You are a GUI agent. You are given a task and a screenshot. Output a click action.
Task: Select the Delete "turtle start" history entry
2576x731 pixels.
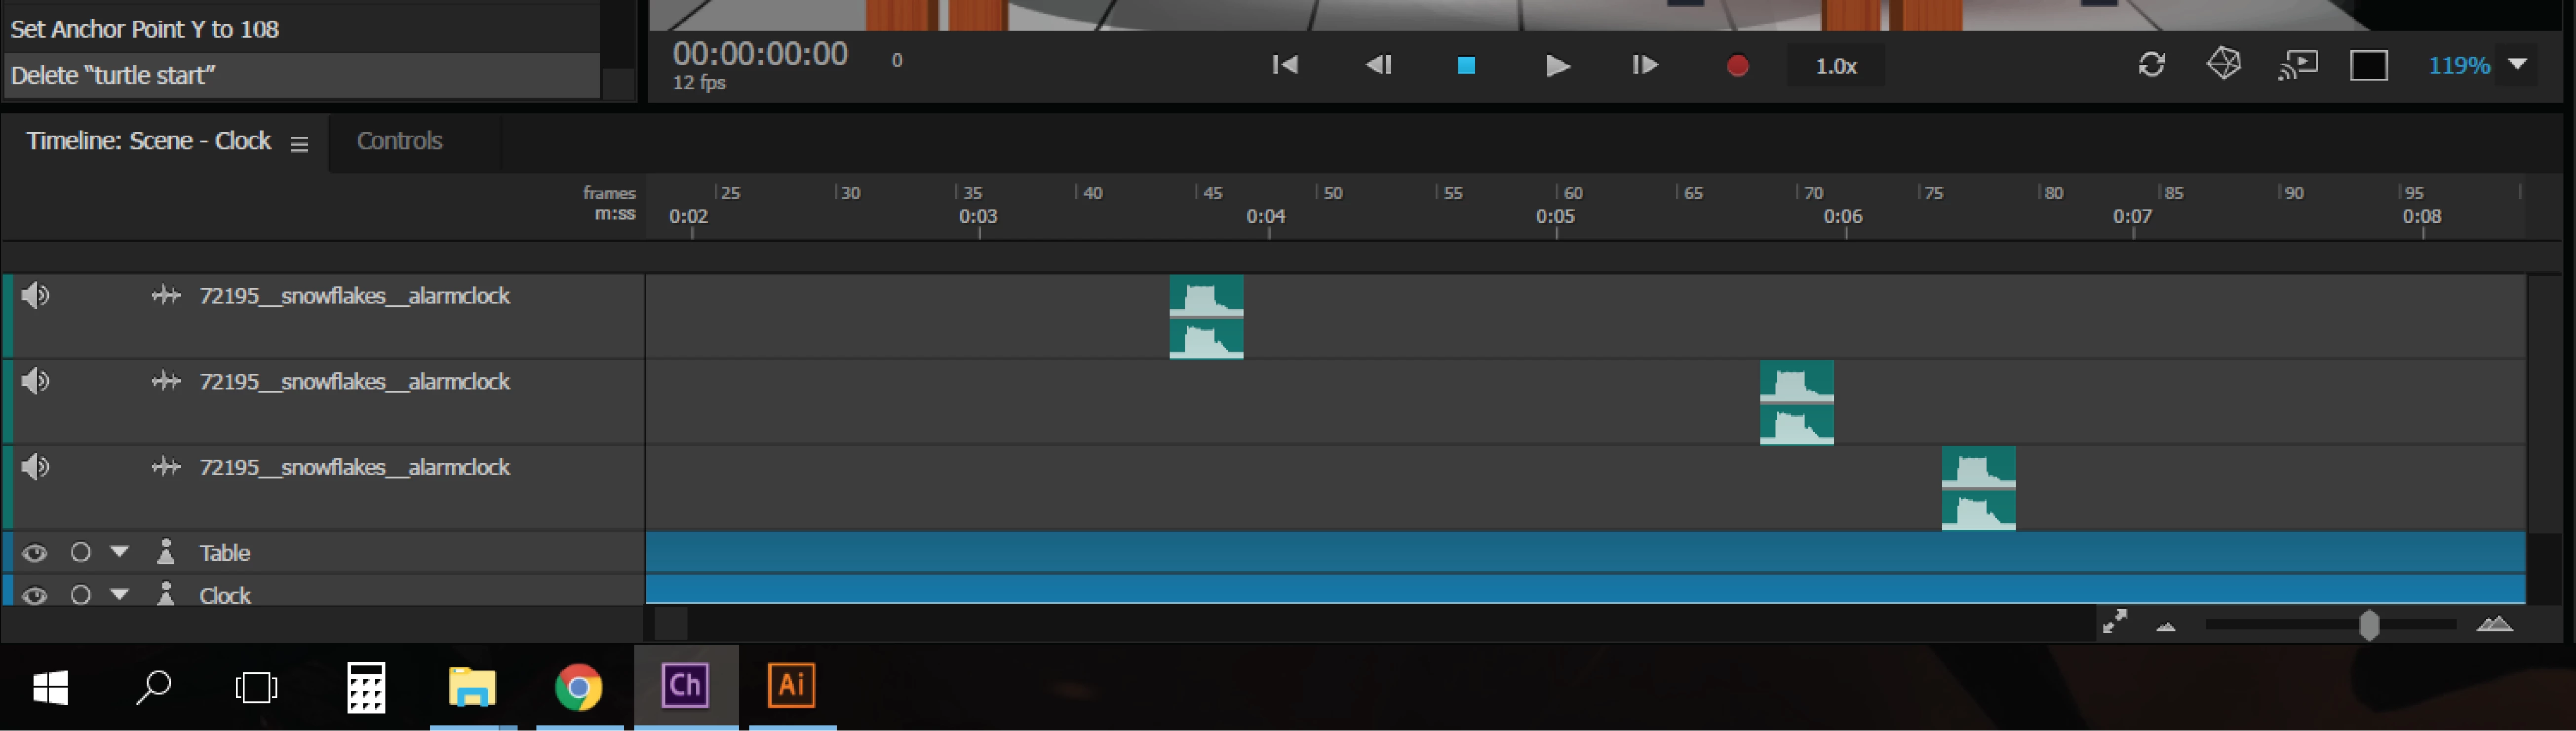pos(300,76)
